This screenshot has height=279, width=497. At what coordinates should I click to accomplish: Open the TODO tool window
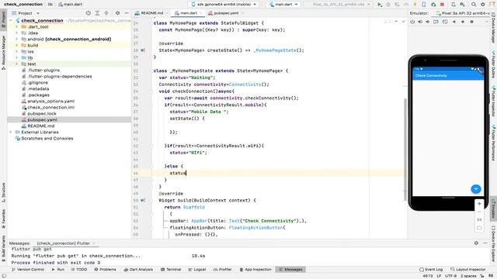pos(79,270)
